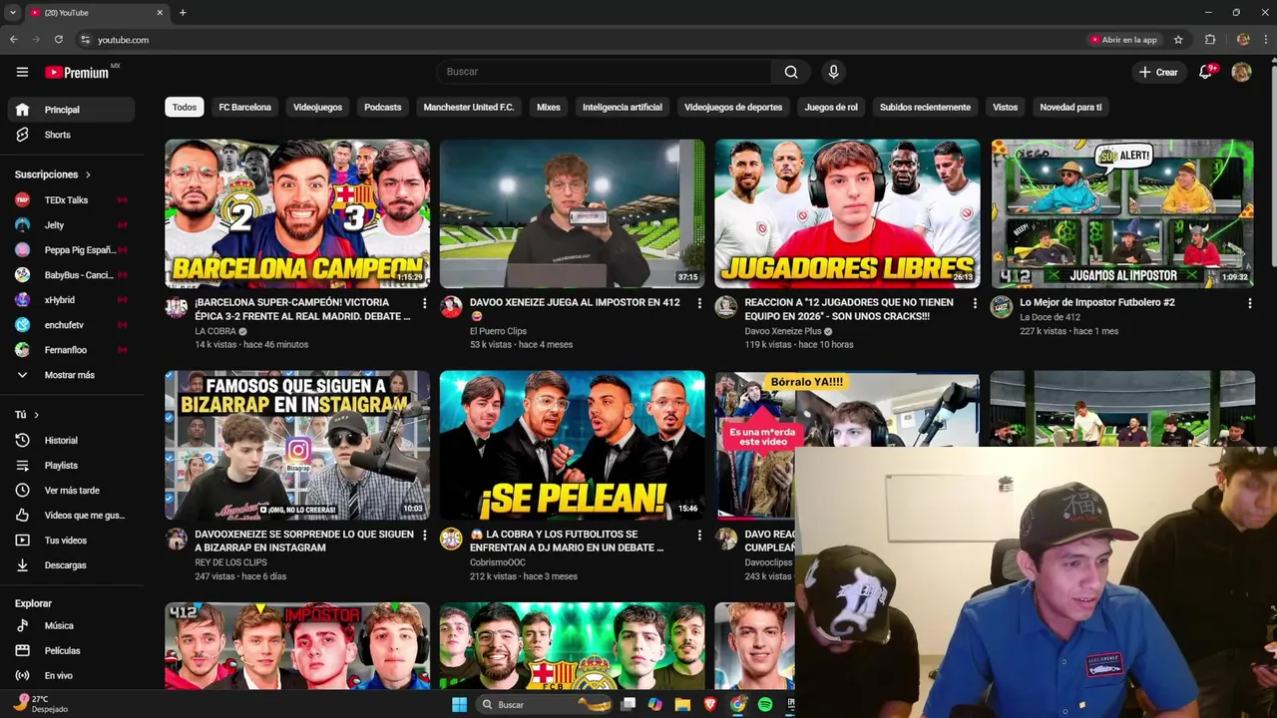This screenshot has height=718, width=1277.
Task: Expand the Suscripciones section
Action: point(53,175)
